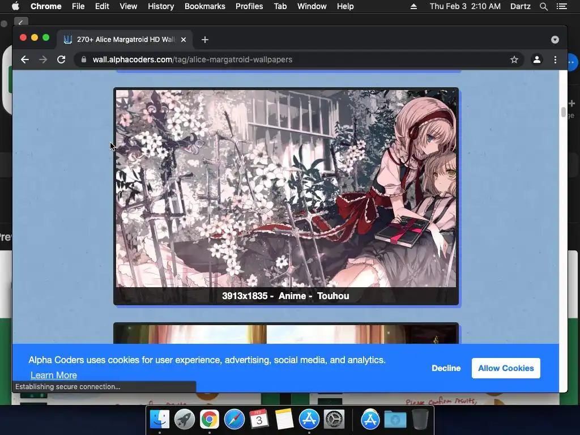
Task: Open the Dartz user menu
Action: (520, 6)
